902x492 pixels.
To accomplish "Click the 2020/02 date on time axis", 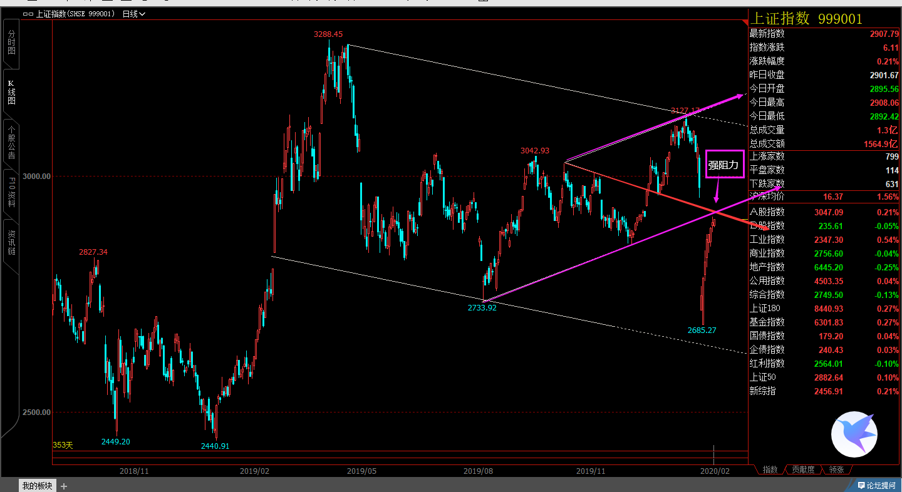I will 715,471.
